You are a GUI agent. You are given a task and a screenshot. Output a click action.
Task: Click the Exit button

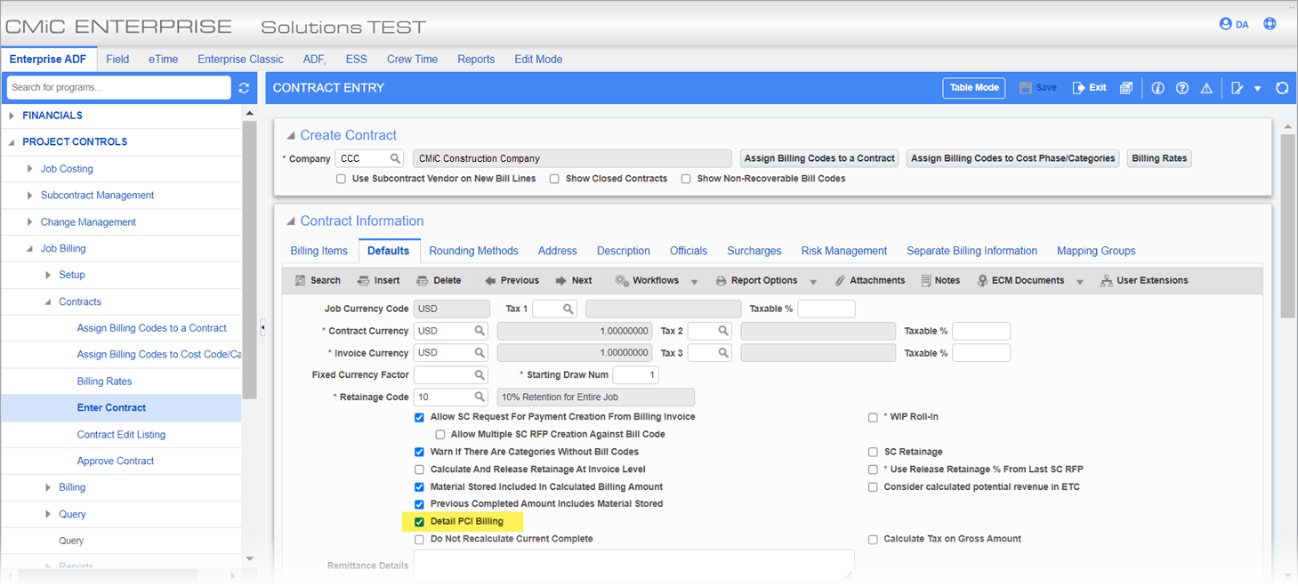[1090, 88]
